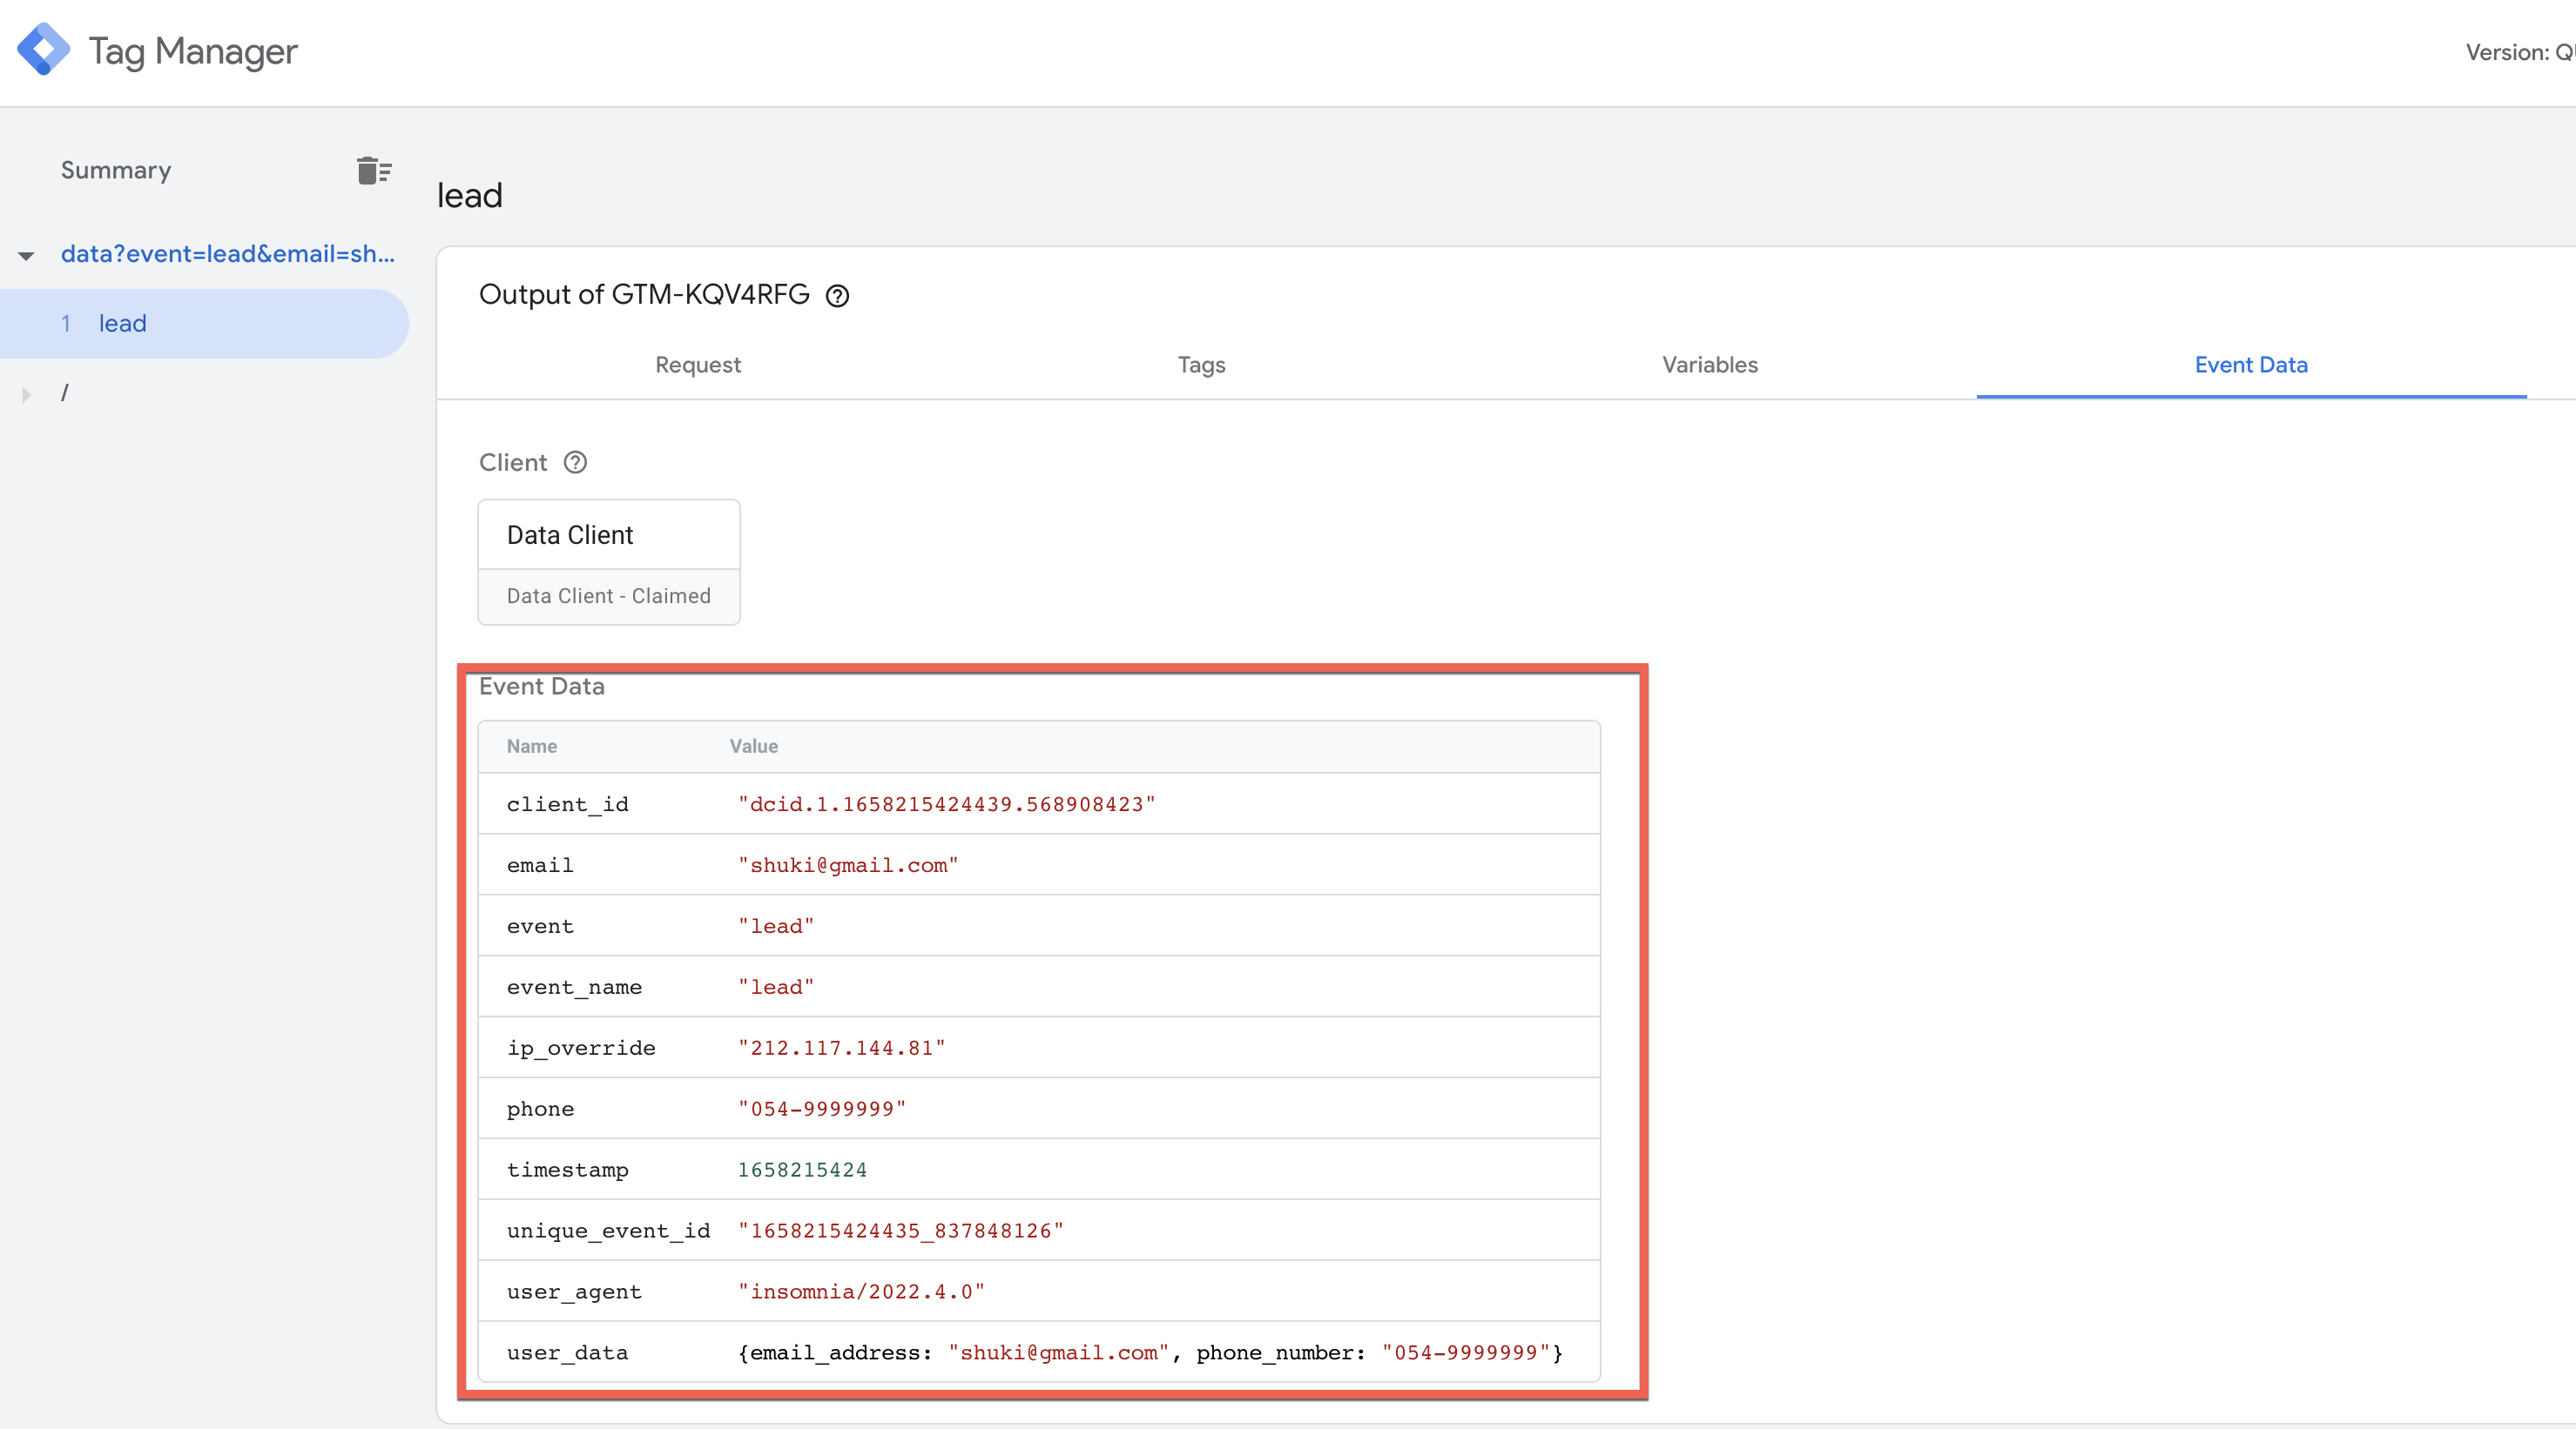Click the phone row name

(540, 1110)
